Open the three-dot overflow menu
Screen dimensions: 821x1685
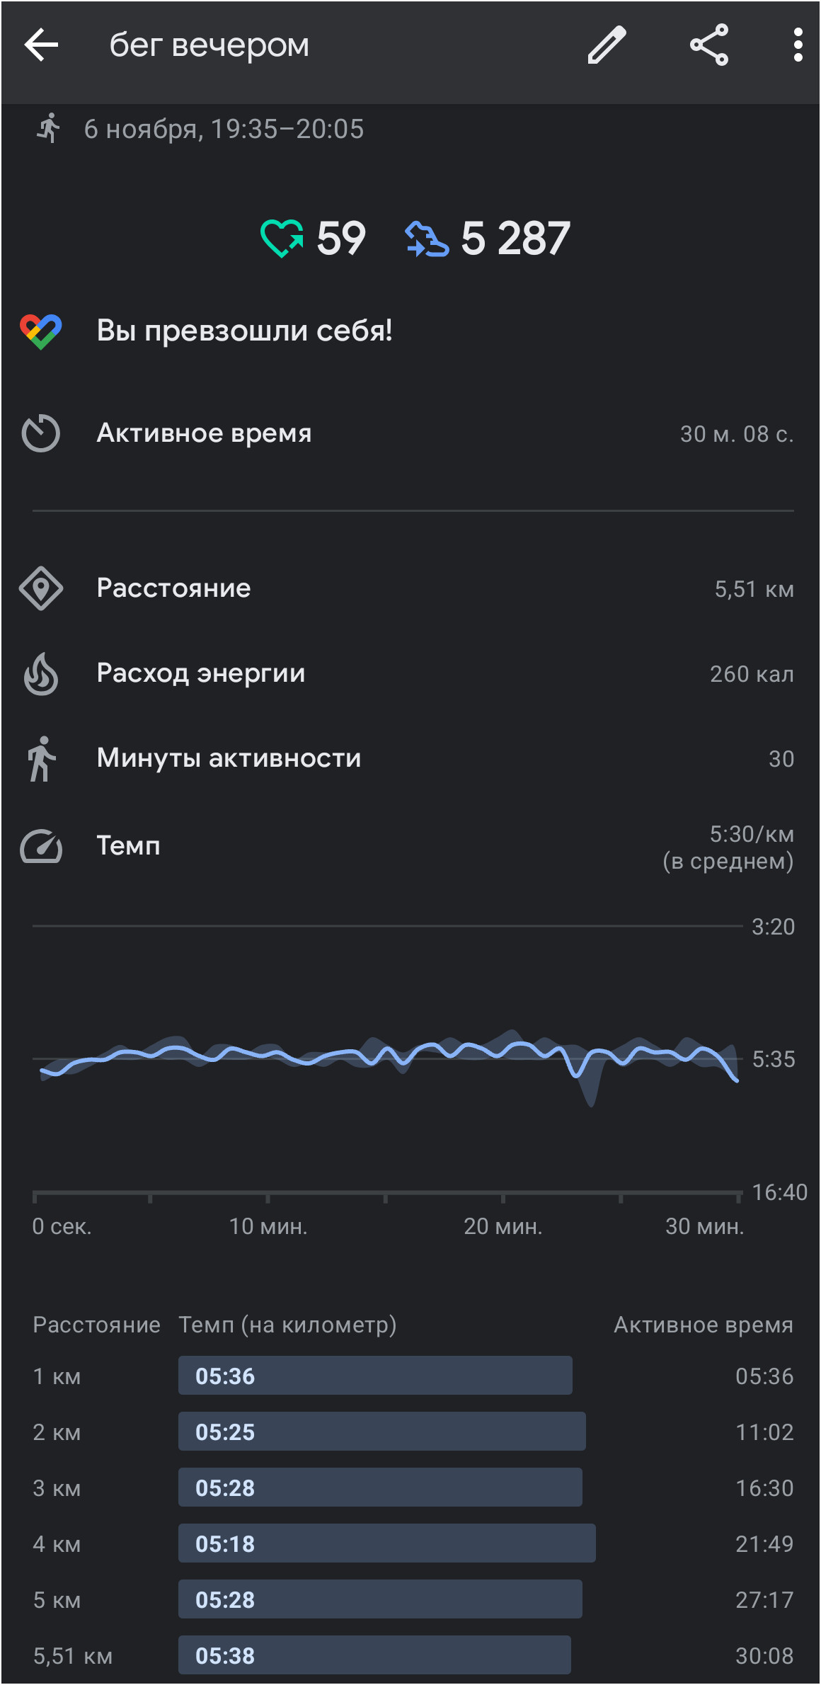[x=798, y=45]
